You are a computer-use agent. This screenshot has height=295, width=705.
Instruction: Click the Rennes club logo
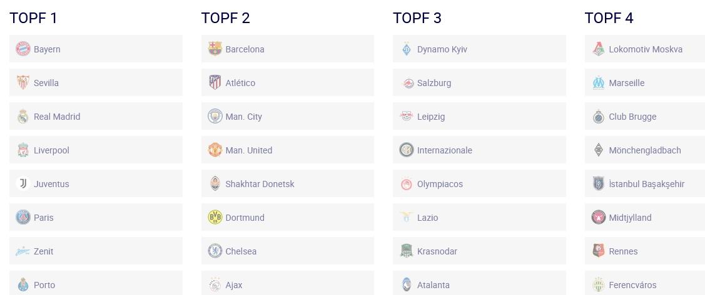(x=599, y=251)
